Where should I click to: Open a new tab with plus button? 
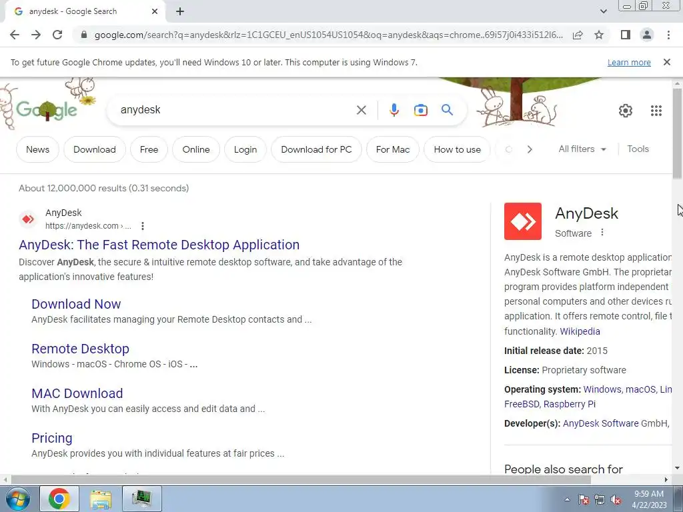[x=180, y=11]
